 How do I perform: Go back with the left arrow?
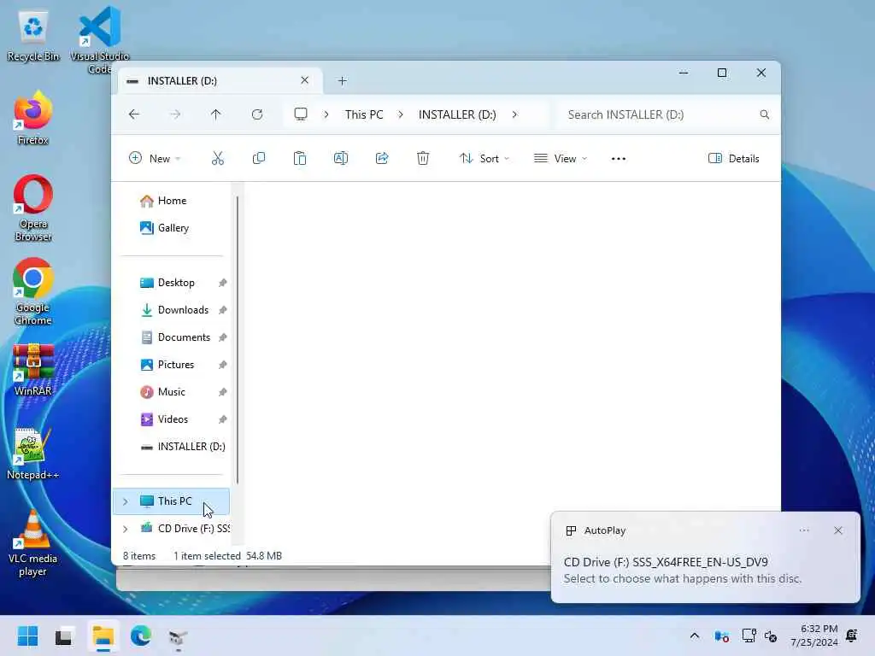point(134,114)
